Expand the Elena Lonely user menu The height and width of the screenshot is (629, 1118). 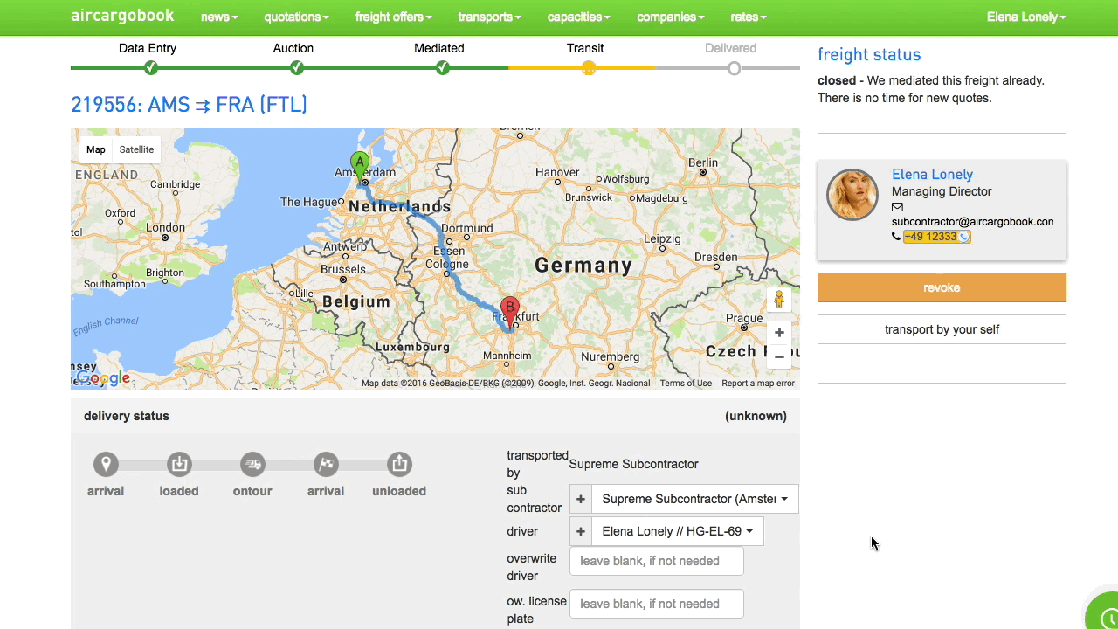pyautogui.click(x=1025, y=17)
